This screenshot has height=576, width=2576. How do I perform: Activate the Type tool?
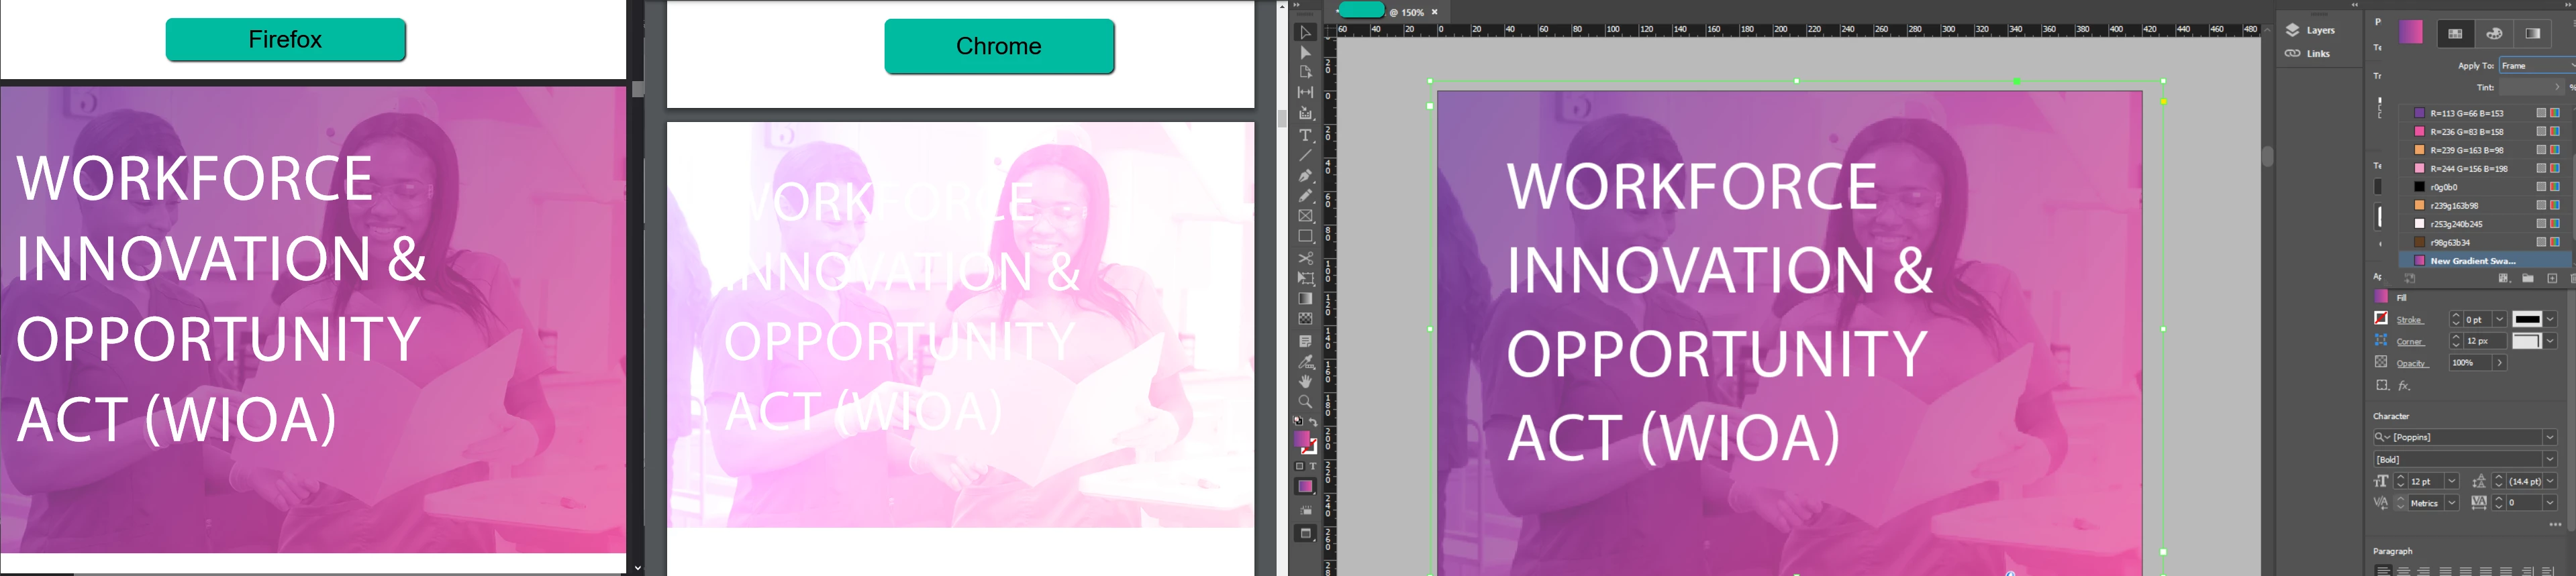click(x=1305, y=135)
